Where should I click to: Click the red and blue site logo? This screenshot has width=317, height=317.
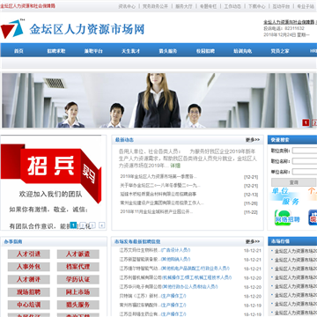pyautogui.click(x=11, y=29)
